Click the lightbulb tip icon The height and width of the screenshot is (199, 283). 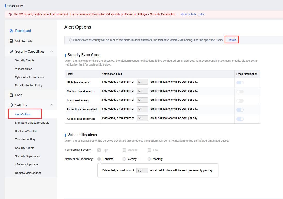point(70,40)
